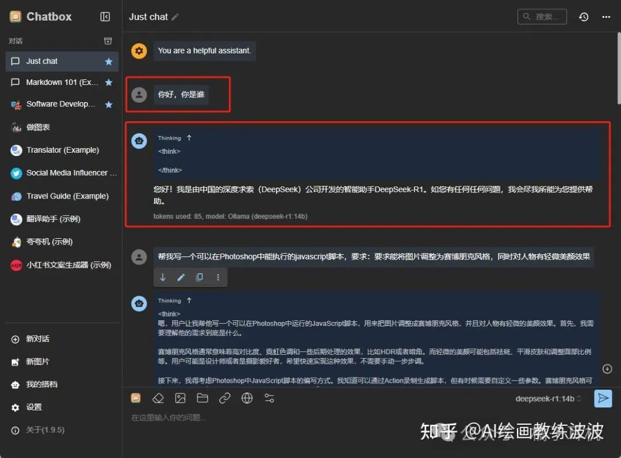Click the message input box placeholder
This screenshot has width=621, height=458.
click(x=168, y=418)
